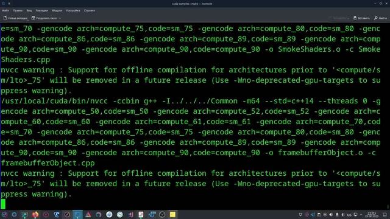Click the Найти search button

(x=380, y=18)
